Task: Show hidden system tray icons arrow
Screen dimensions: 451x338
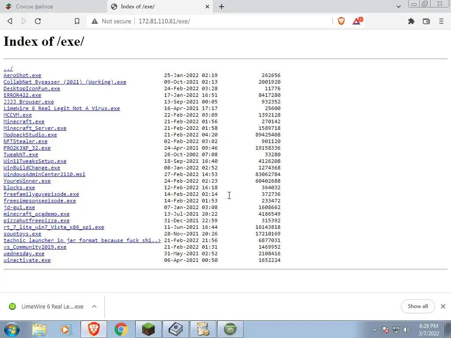Action: [x=374, y=330]
